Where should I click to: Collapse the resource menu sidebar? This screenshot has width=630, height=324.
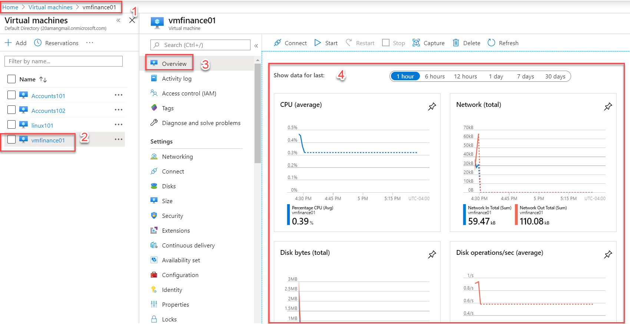(256, 45)
